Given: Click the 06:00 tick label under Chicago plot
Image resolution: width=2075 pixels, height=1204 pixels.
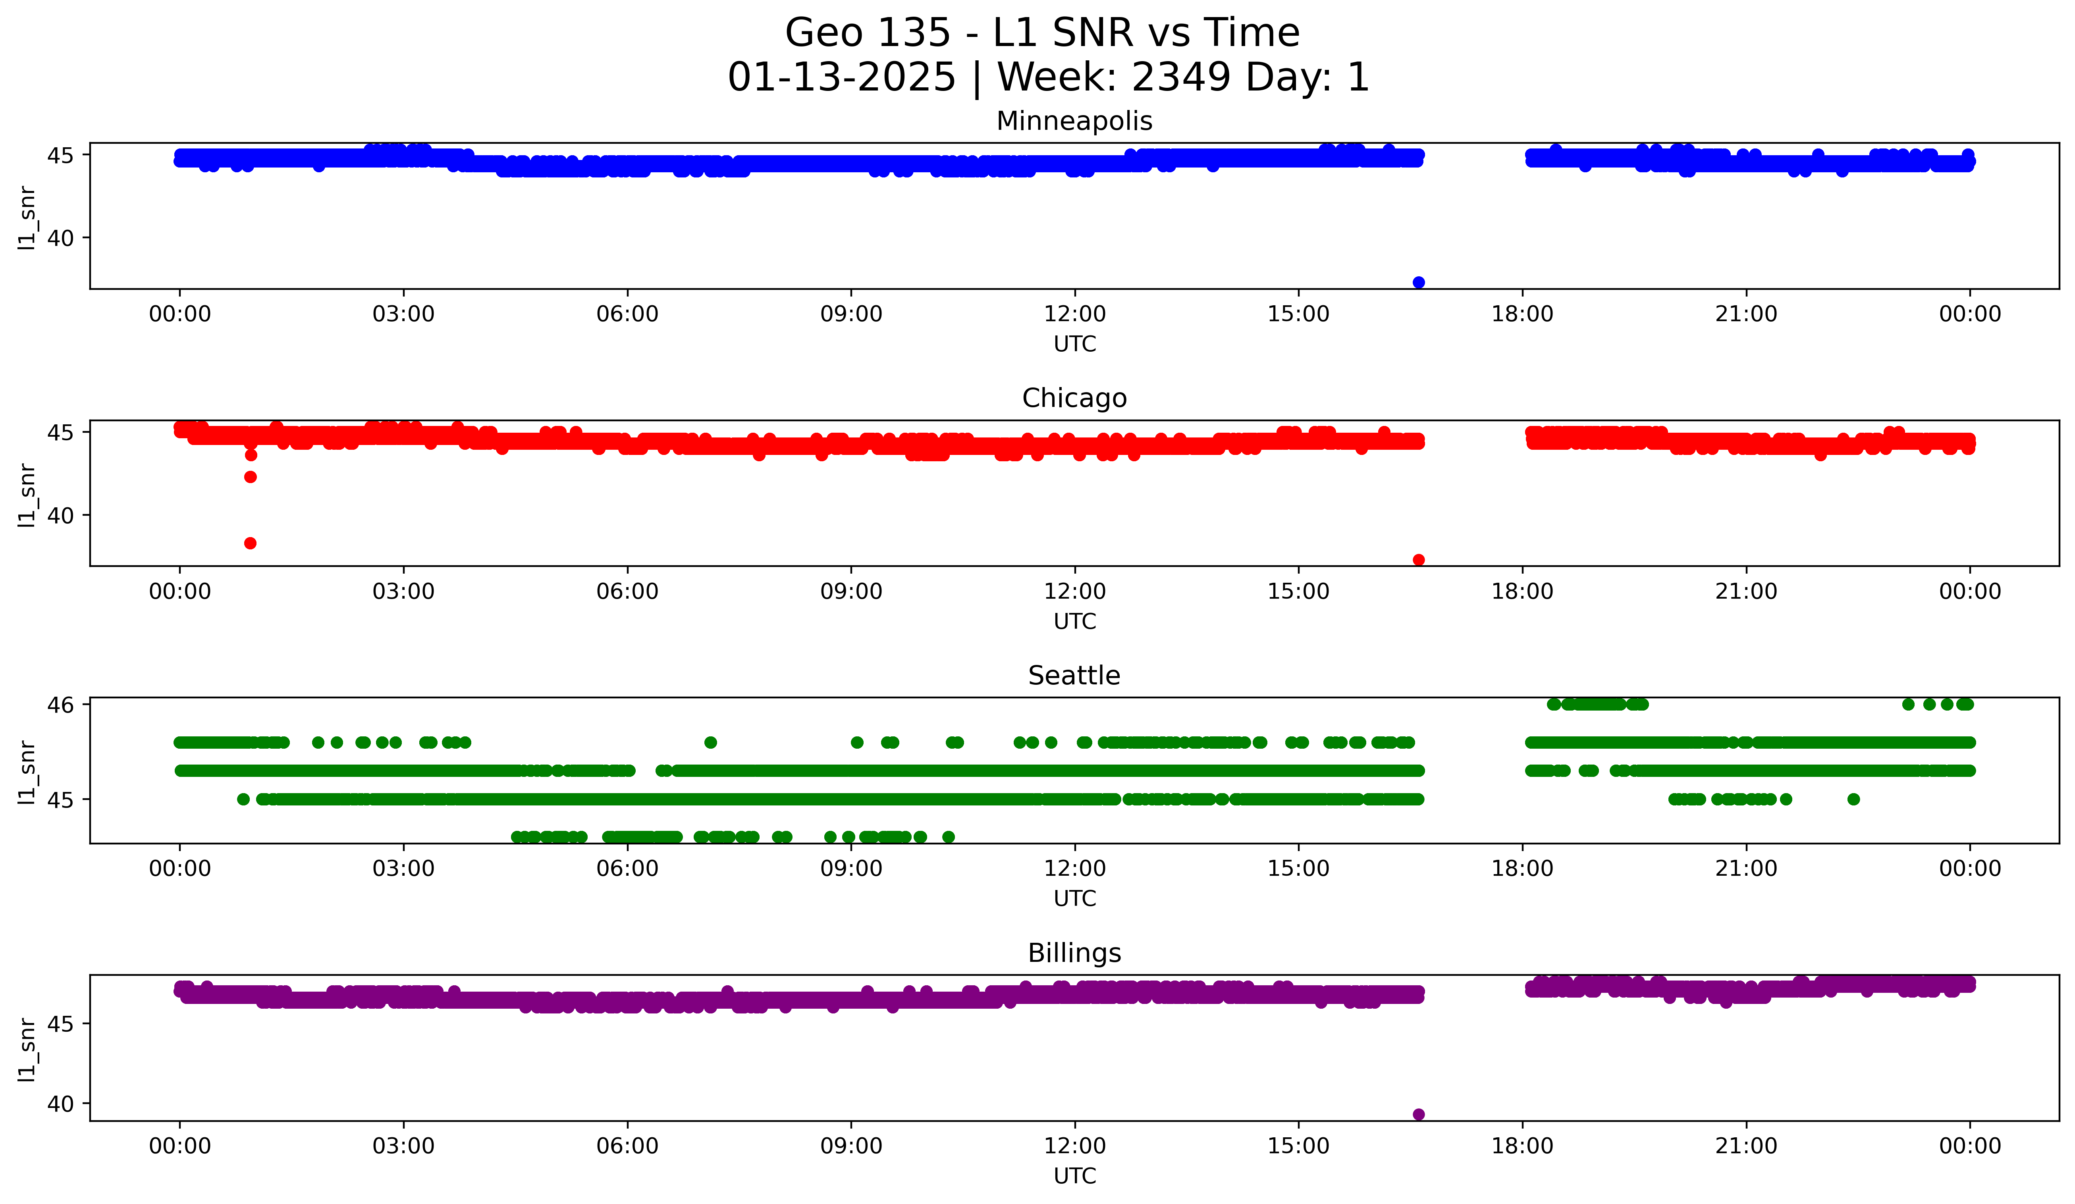Looking at the screenshot, I should [627, 592].
